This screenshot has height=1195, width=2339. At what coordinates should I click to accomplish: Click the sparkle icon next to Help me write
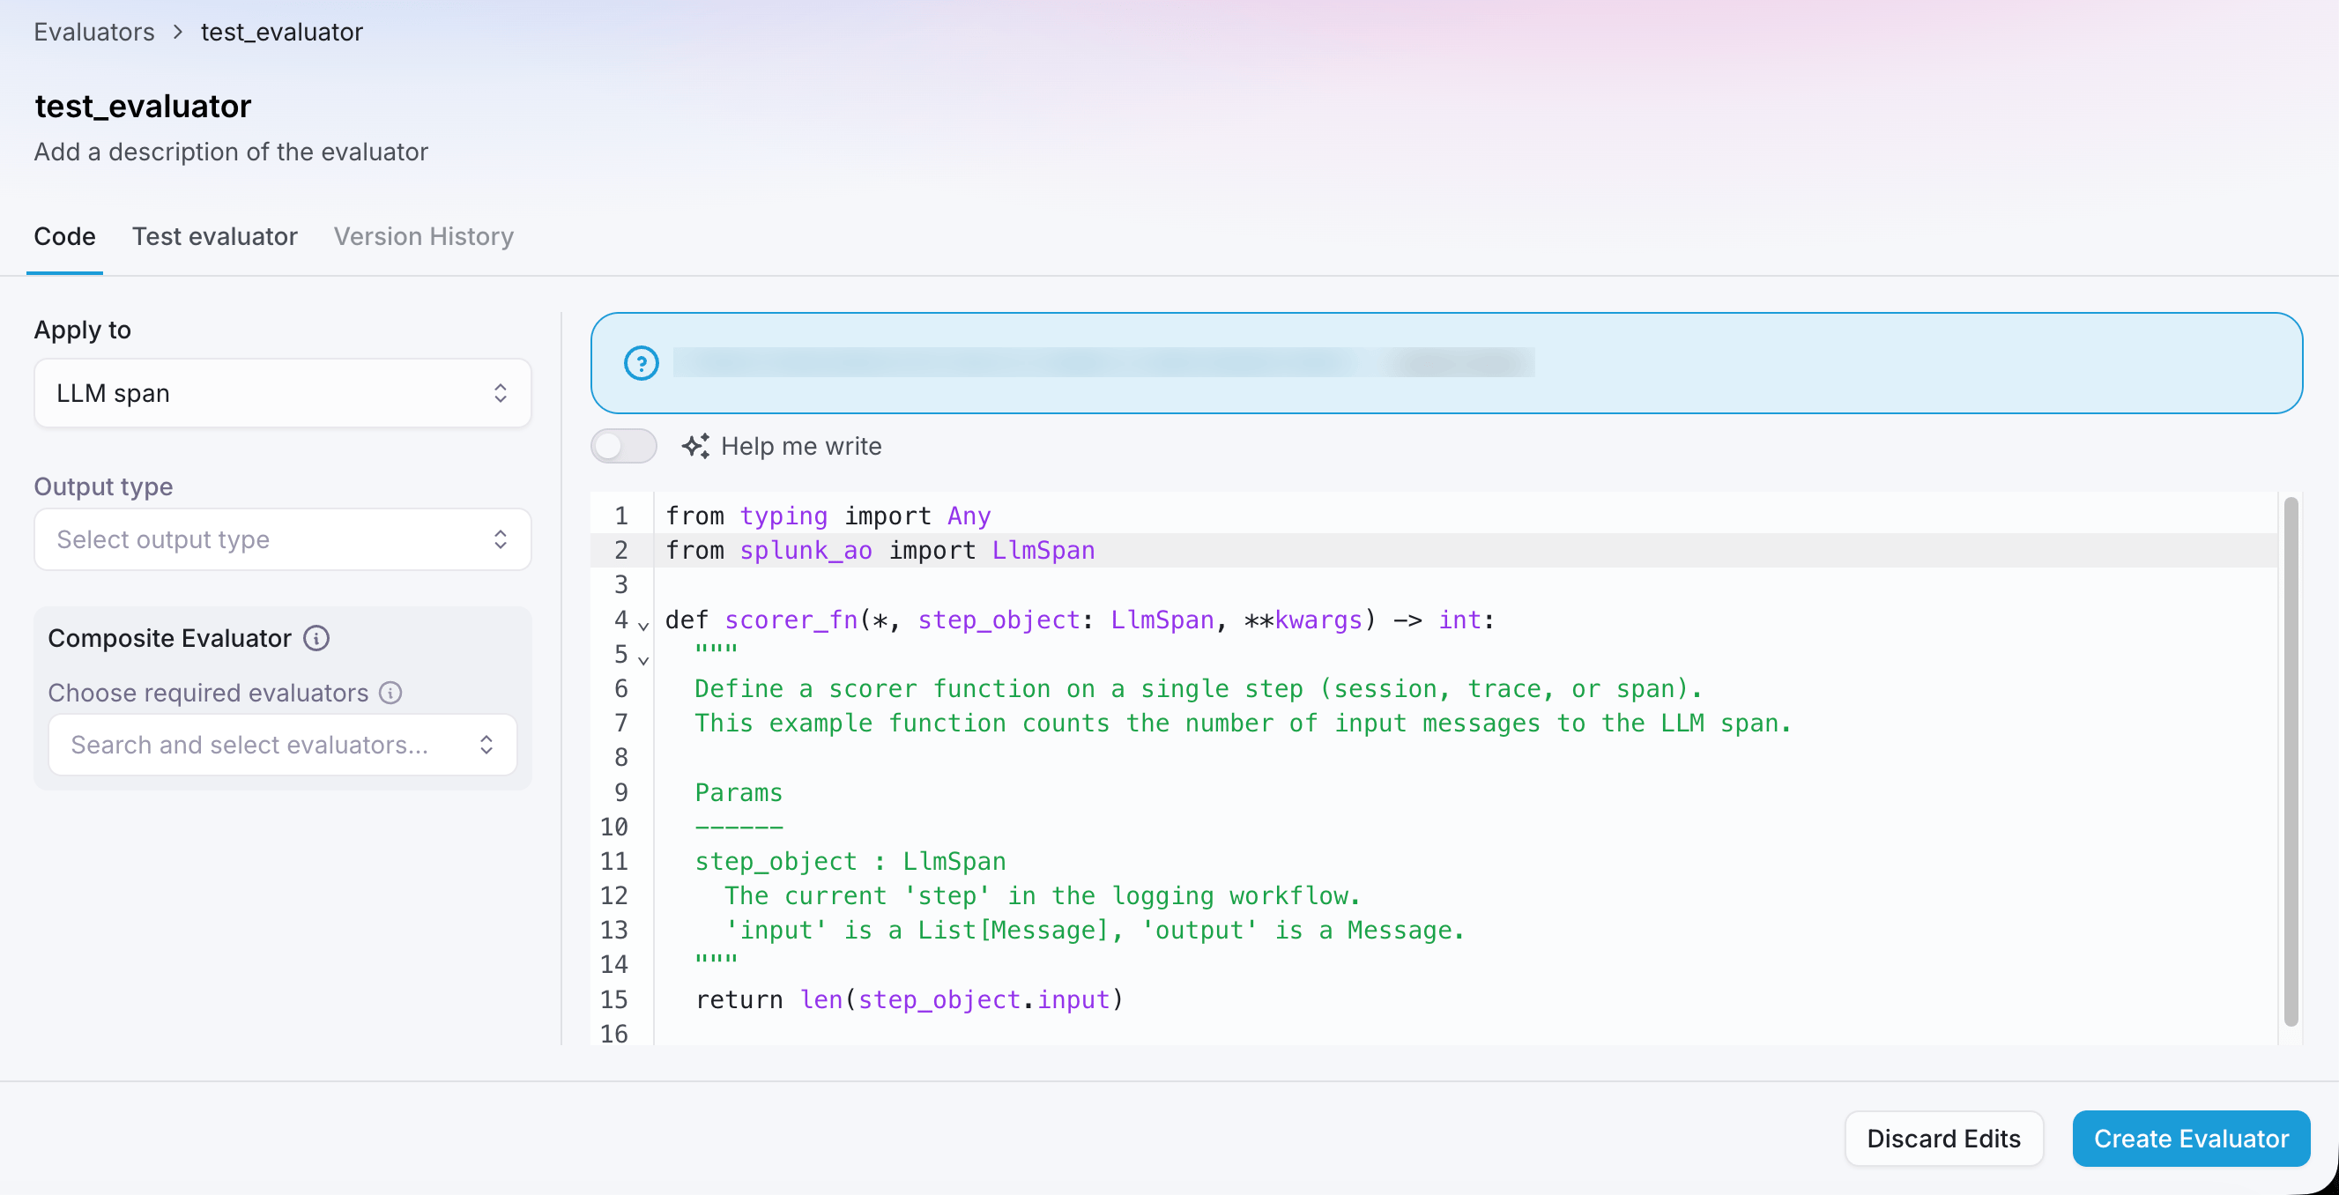click(x=695, y=446)
